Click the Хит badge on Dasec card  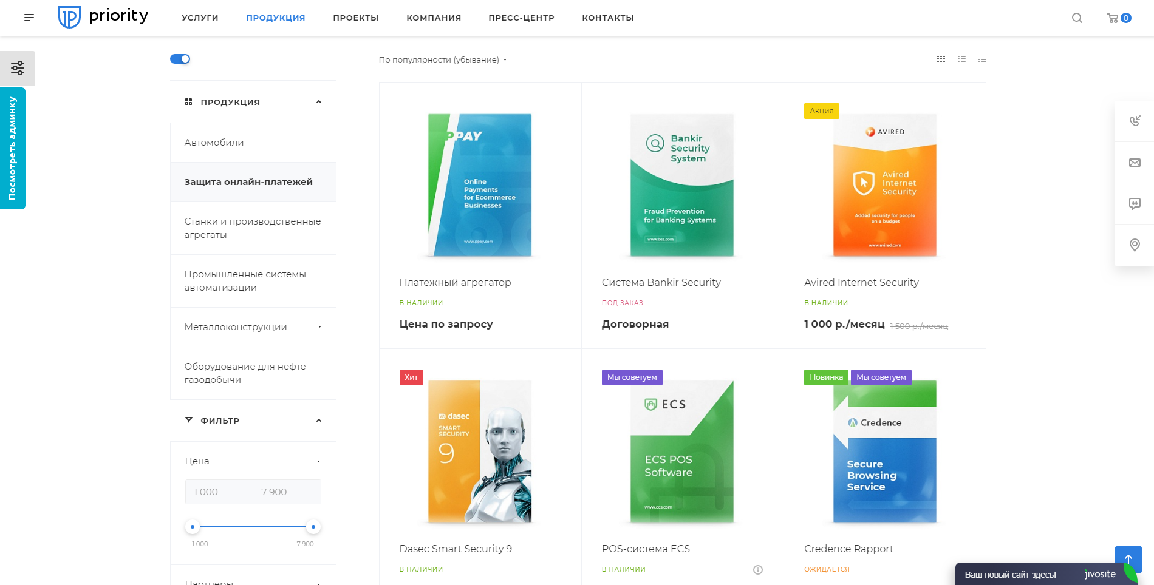[411, 377]
